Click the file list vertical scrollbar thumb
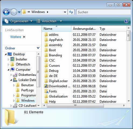The width and height of the screenshot is (133, 129). point(129,36)
